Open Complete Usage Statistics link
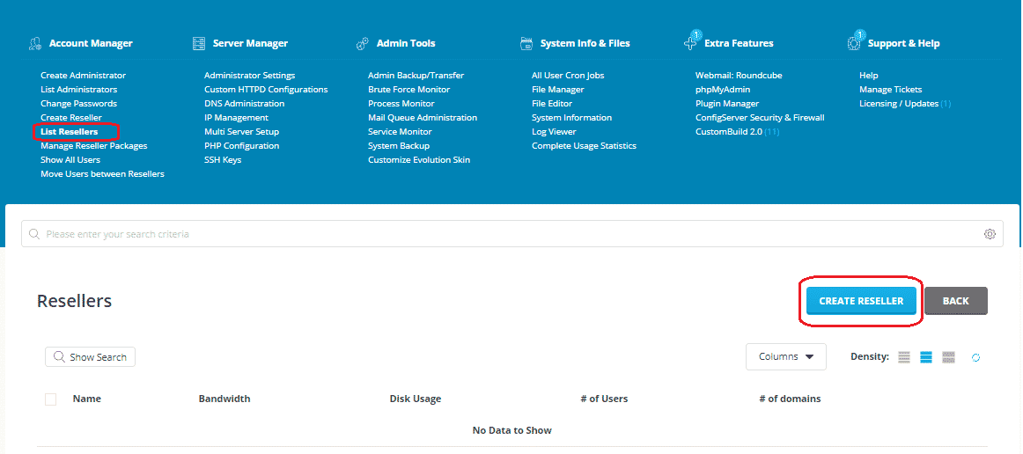The width and height of the screenshot is (1023, 454). [x=584, y=146]
